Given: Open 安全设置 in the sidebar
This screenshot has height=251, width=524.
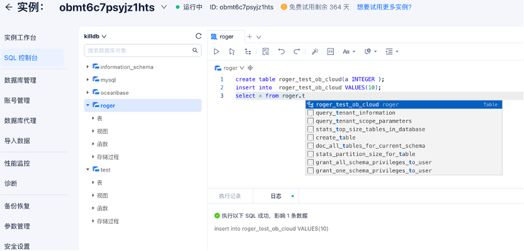Looking at the screenshot, I should pos(17,247).
